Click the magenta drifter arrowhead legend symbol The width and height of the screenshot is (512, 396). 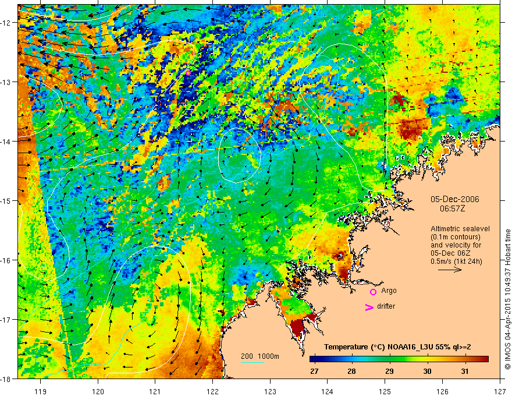pyautogui.click(x=369, y=307)
